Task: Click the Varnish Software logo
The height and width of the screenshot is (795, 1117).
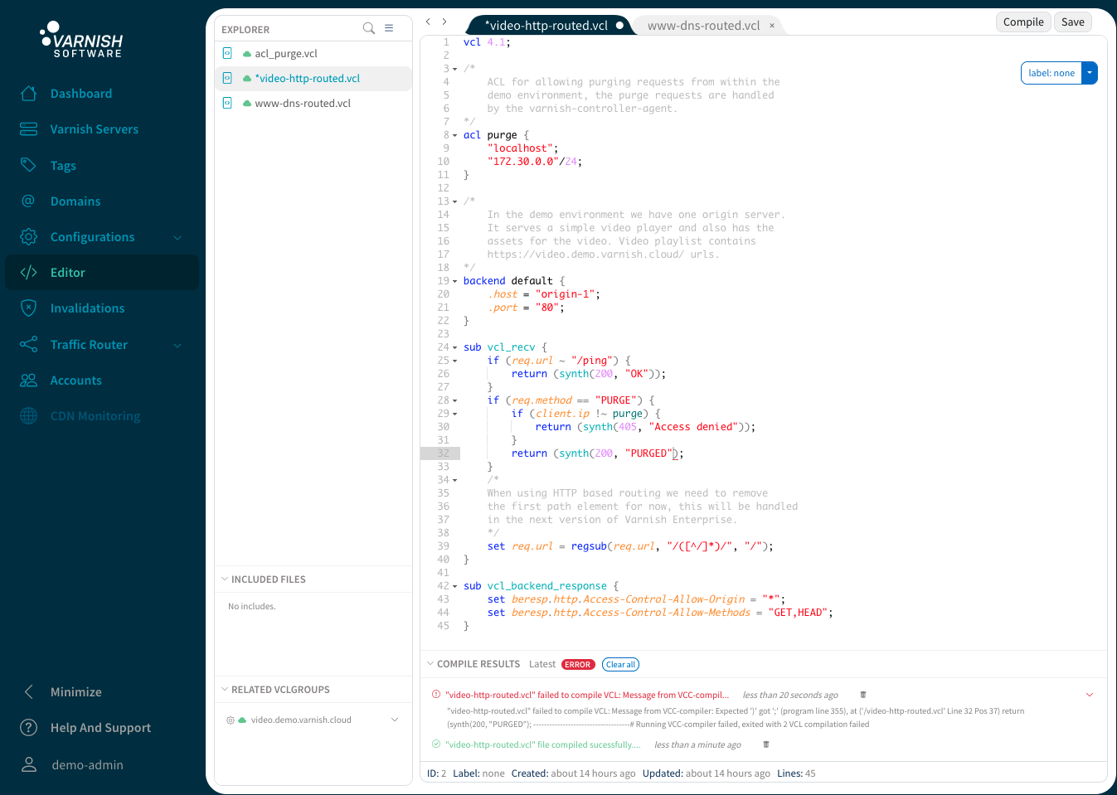Action: point(82,41)
